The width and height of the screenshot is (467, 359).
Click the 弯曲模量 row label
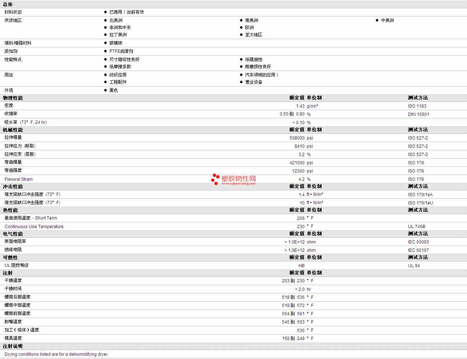[x=13, y=162]
